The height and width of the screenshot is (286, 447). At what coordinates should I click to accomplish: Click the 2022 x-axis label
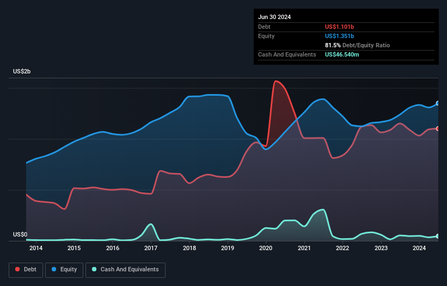coord(342,248)
